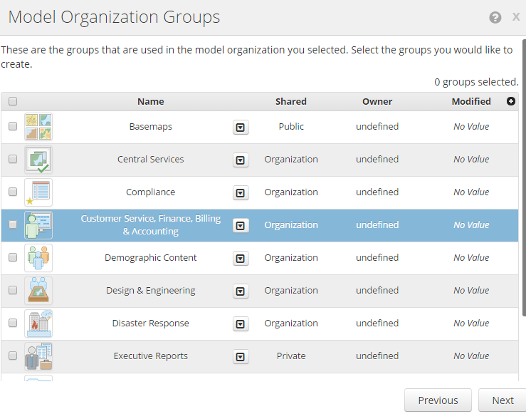Check the Basemaps group checkbox
This screenshot has width=526, height=414.
[13, 126]
